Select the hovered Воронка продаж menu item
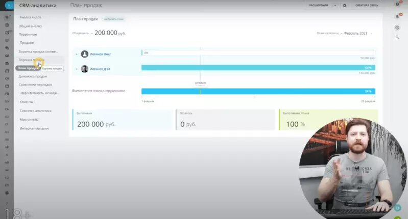Image resolution: width=408 pixels, height=219 pixels. click(32, 60)
